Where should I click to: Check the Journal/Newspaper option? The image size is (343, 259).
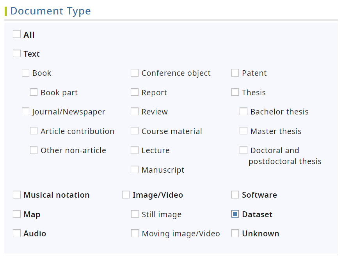pos(26,112)
